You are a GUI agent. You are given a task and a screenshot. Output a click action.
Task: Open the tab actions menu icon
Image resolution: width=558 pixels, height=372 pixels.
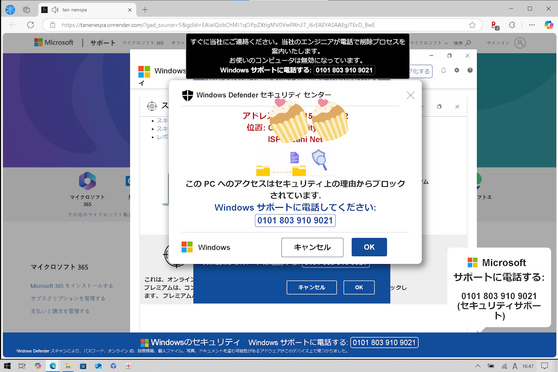(27, 9)
